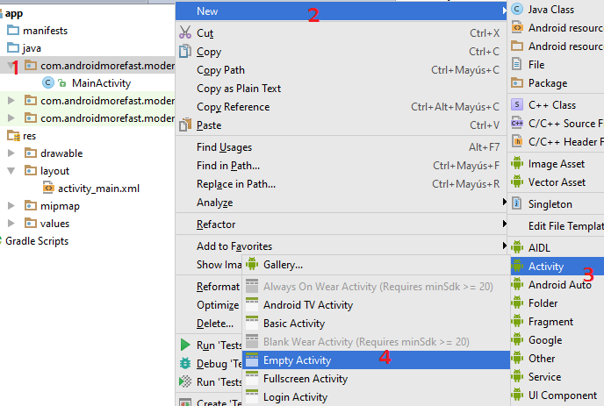Open the New submenu
This screenshot has width=604, height=406.
[x=342, y=11]
